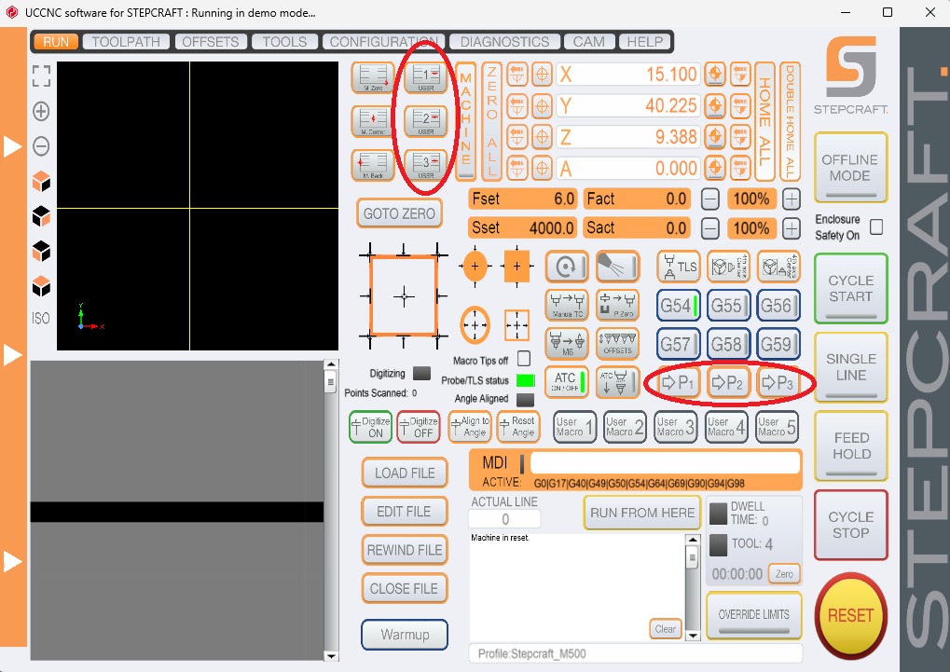Move to the P2 position button
Screen dimensions: 950x672
pos(728,382)
